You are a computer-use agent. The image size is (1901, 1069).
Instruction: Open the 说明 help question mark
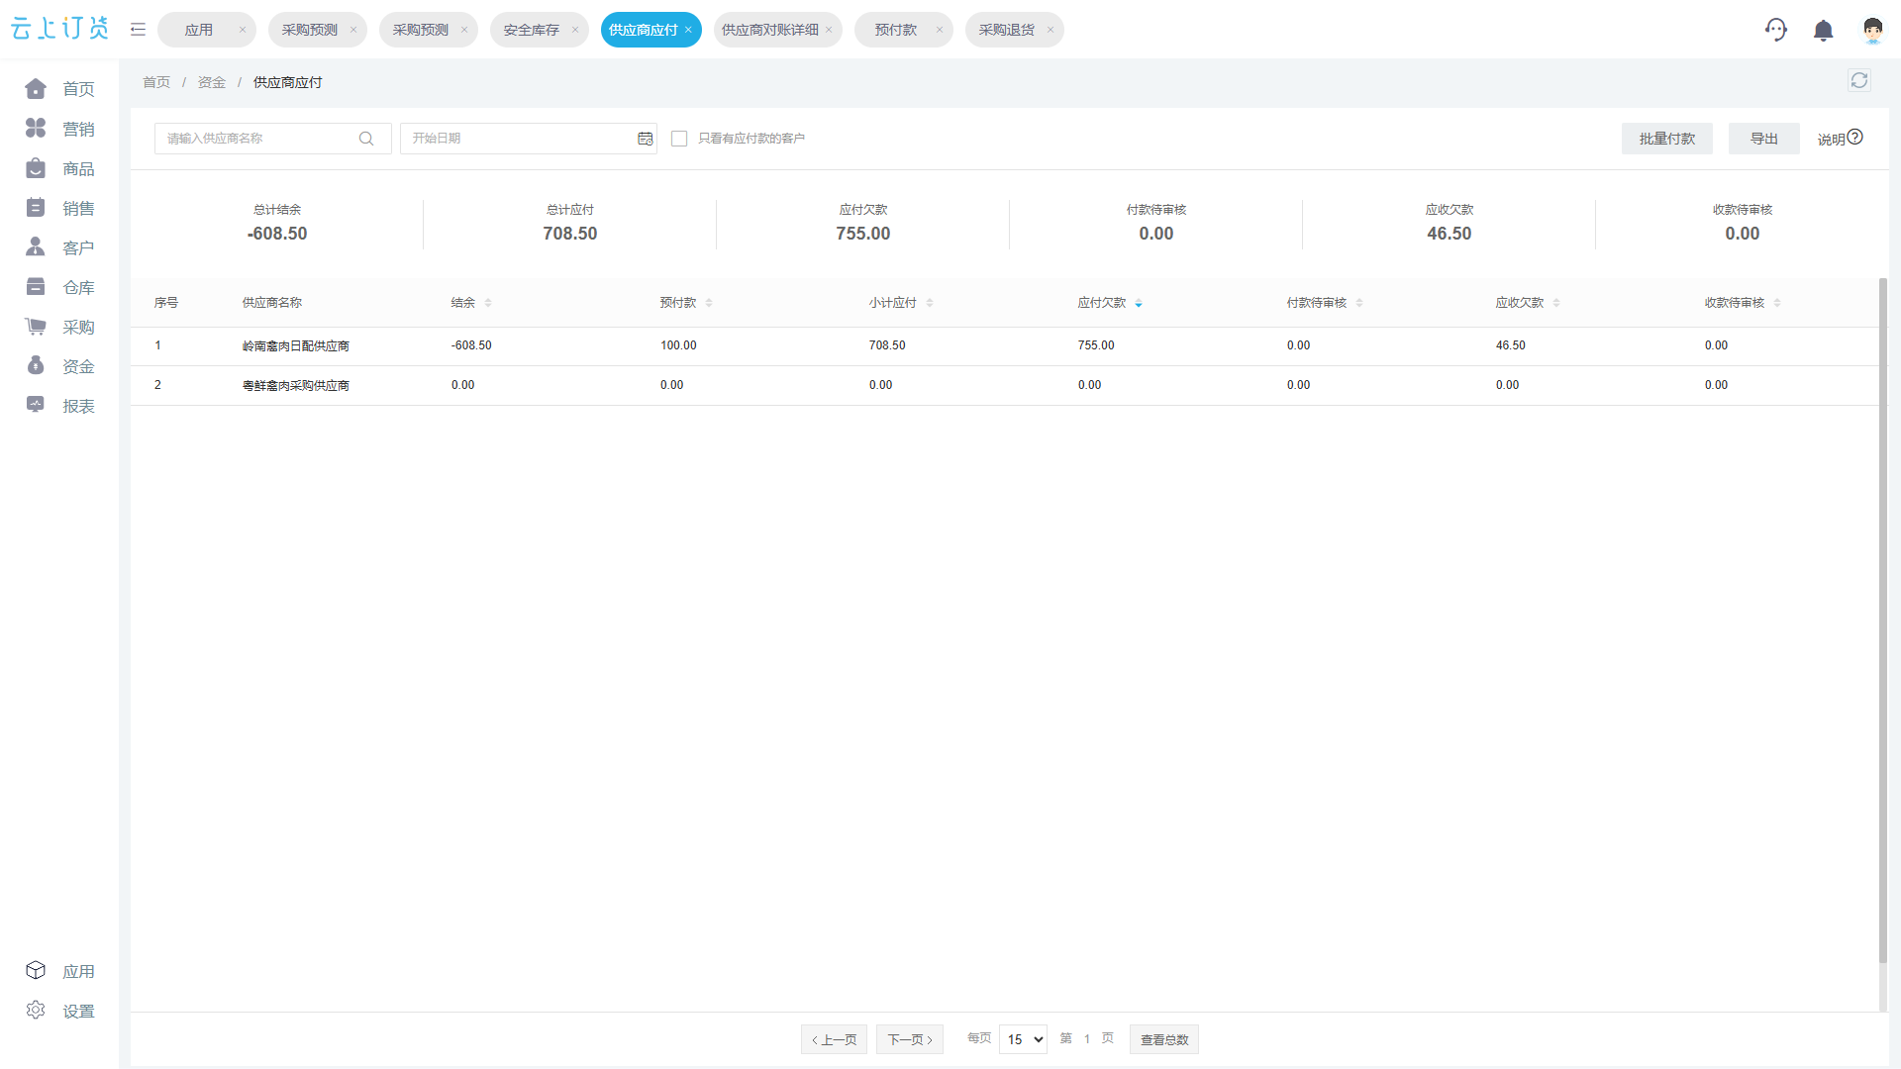(1855, 138)
